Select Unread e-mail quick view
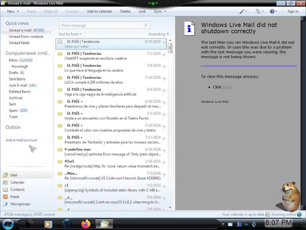Viewport: 306px width, 230px height. pos(27,30)
